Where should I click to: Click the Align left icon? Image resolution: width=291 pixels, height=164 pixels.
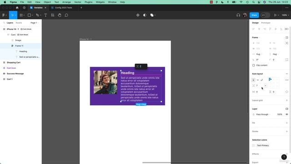(x=254, y=29)
